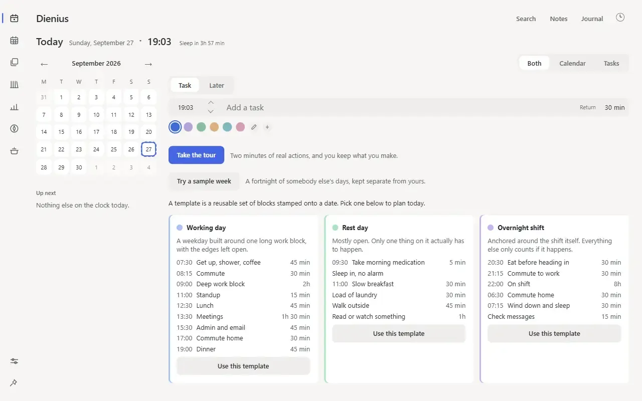Use the Rest day template

399,333
